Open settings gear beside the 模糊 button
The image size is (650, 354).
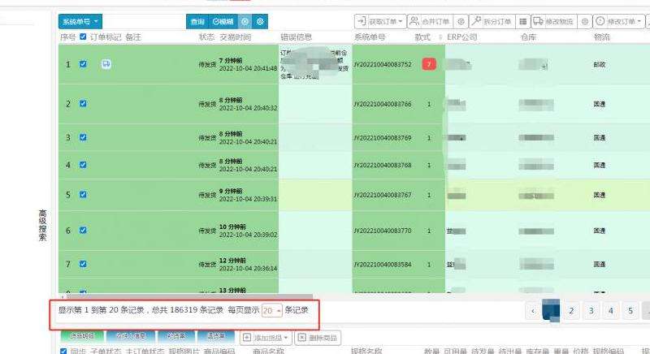coord(260,21)
